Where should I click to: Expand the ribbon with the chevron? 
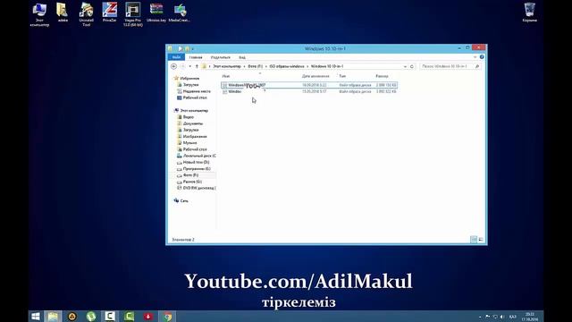[475, 57]
